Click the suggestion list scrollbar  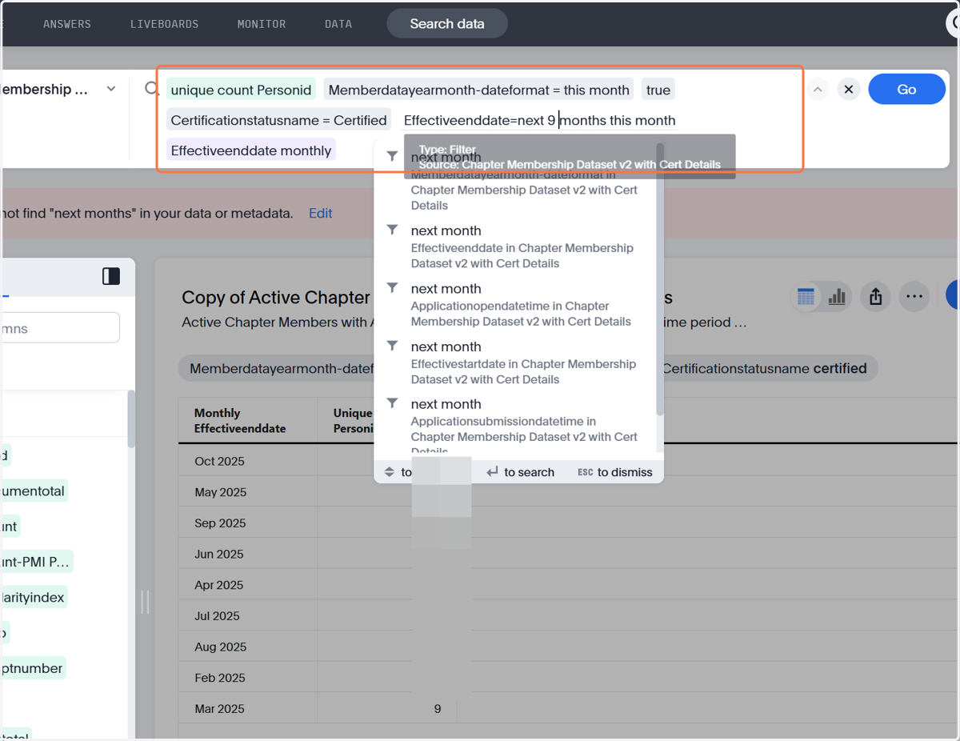click(x=660, y=280)
